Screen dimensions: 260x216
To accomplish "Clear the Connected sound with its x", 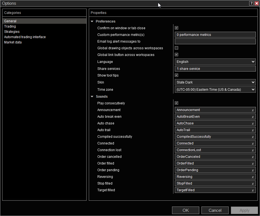I will (253, 144).
